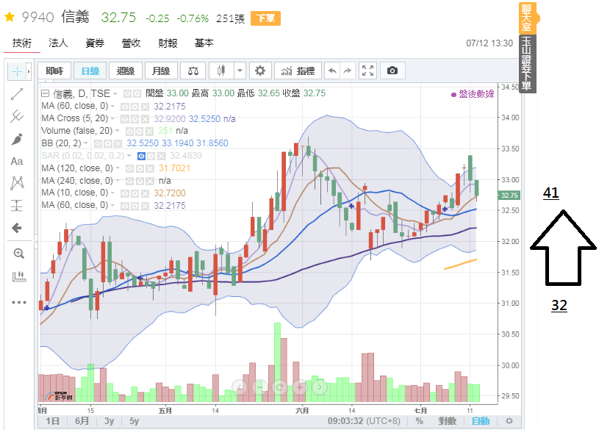
Task: Click the plus zoom-in navigation circle
Action: [300, 387]
